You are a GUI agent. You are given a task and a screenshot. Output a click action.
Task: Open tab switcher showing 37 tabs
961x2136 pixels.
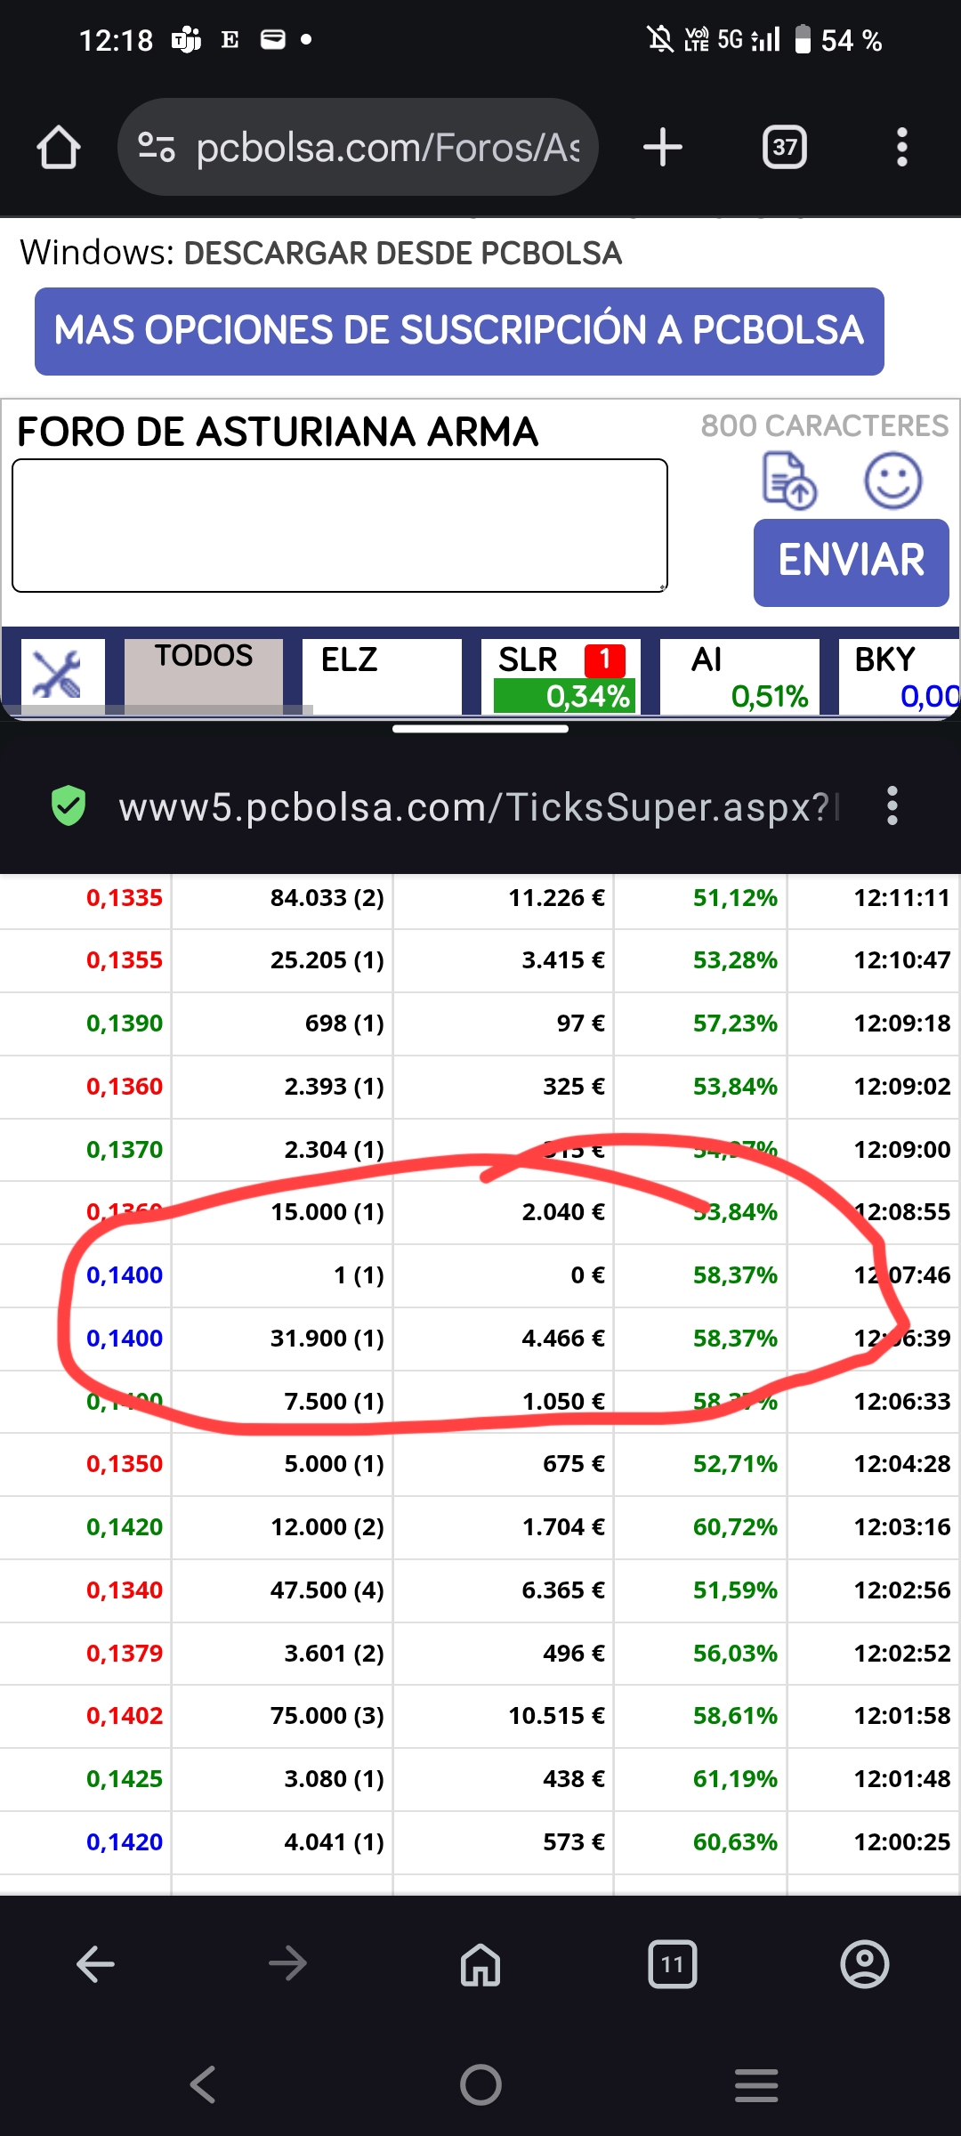coord(785,147)
